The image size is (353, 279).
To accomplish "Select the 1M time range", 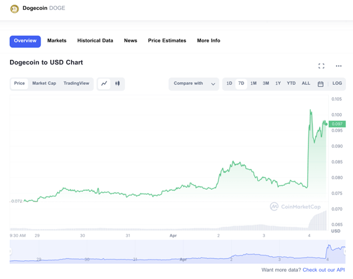I will (x=253, y=83).
